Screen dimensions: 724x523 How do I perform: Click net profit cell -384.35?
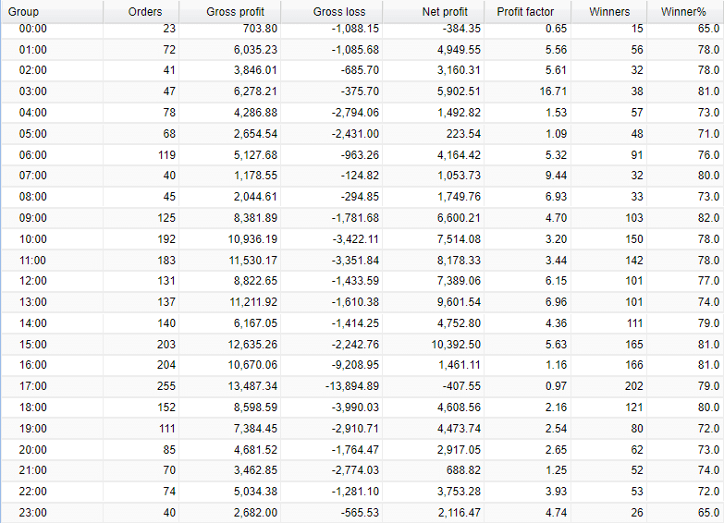pyautogui.click(x=461, y=29)
